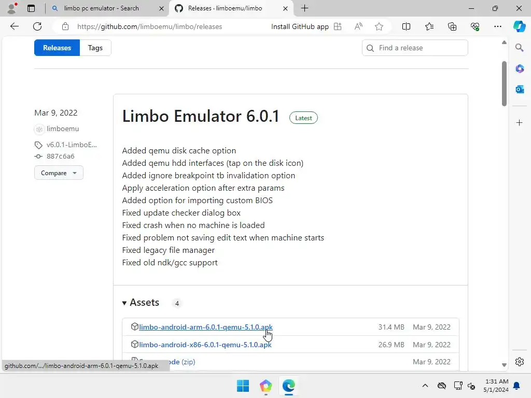Screen dimensions: 531x398
Task: Open the Favorites list icon
Action: [x=429, y=26]
